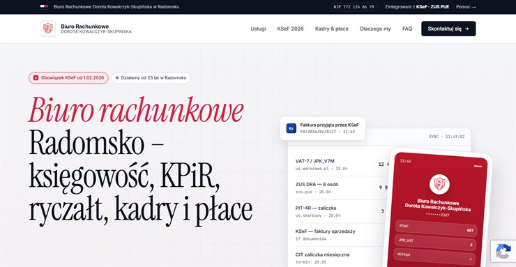The height and width of the screenshot is (267, 516).
Task: Click the Biuro Rachunkowe brand name link
Action: click(x=96, y=29)
